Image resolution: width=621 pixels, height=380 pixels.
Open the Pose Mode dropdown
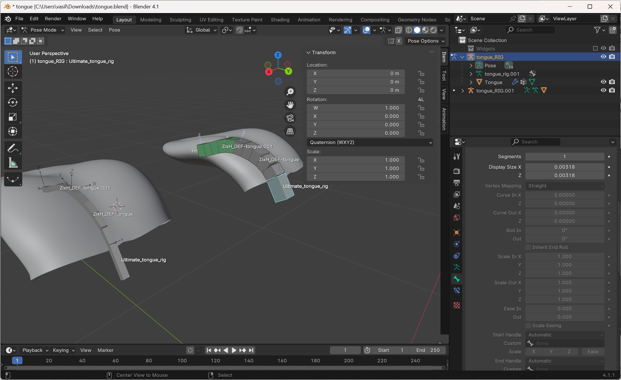click(43, 30)
